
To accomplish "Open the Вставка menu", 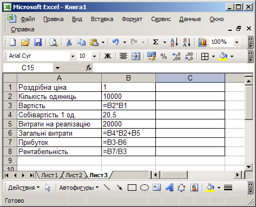I will tap(102, 19).
